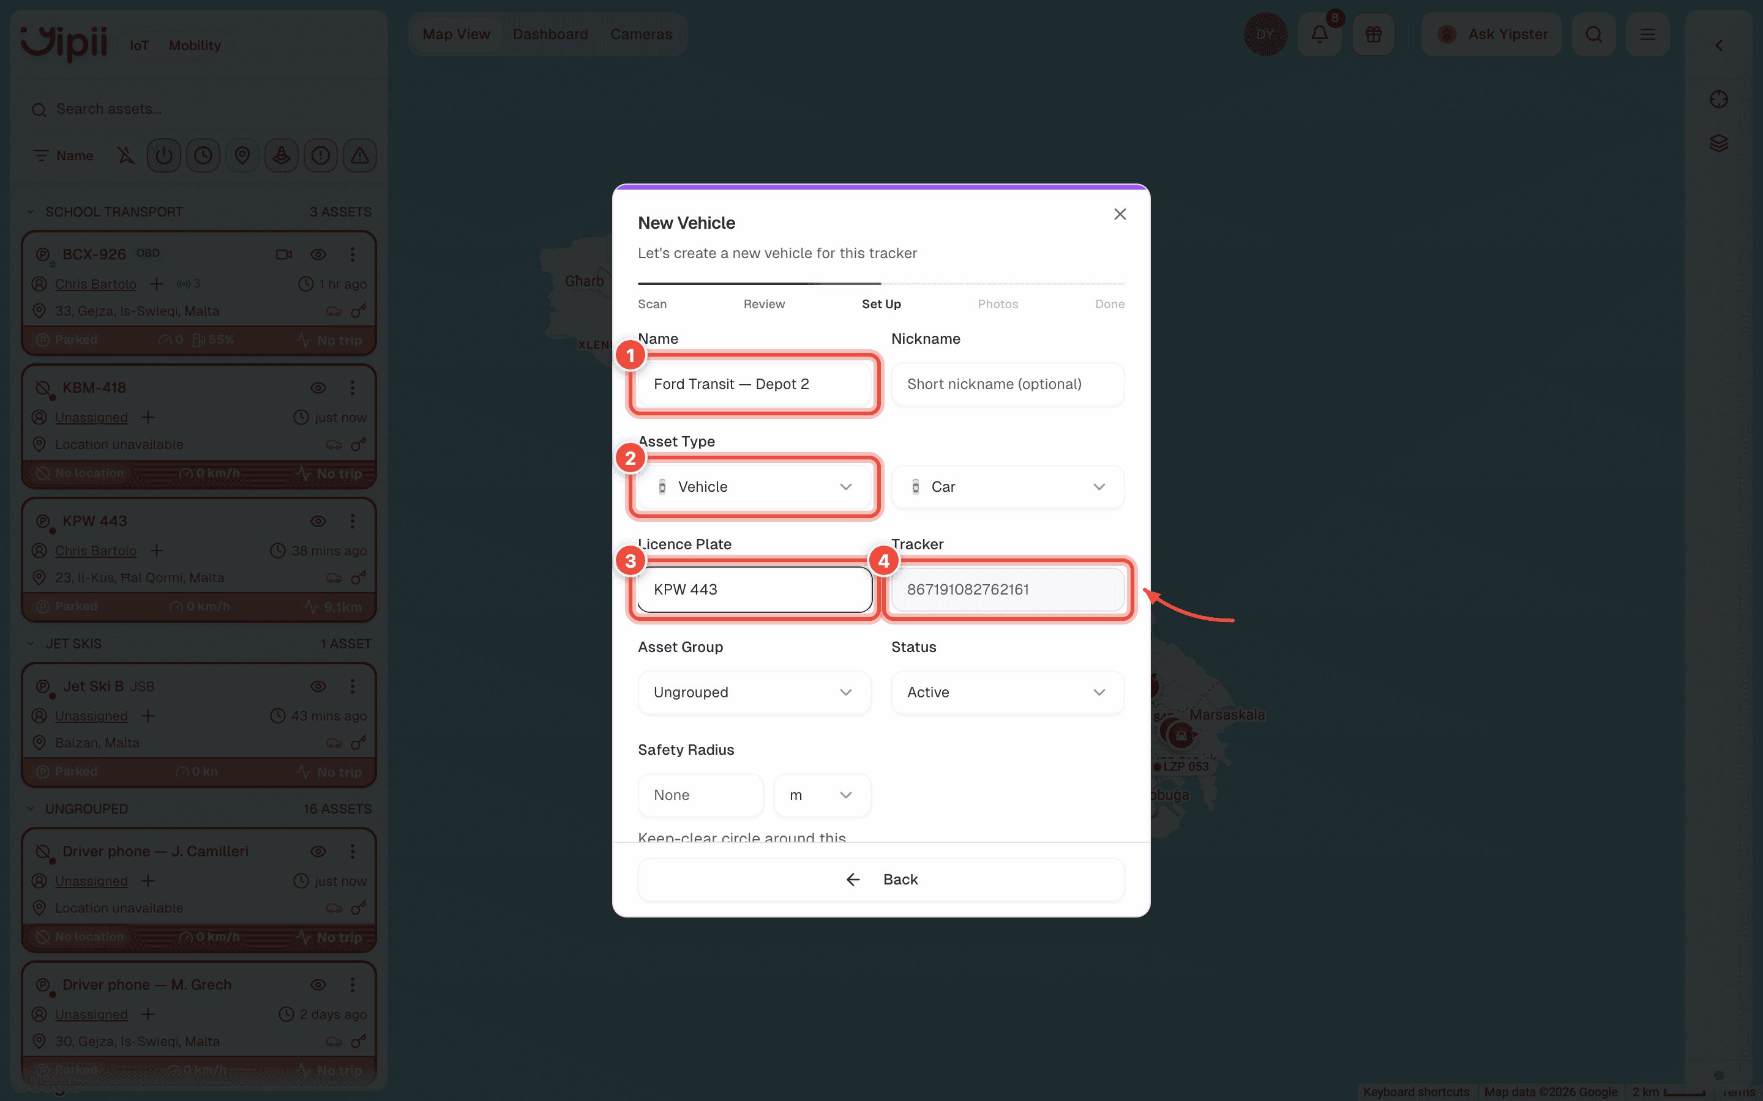
Task: Toggle the muted alerts filter icon
Action: point(126,155)
